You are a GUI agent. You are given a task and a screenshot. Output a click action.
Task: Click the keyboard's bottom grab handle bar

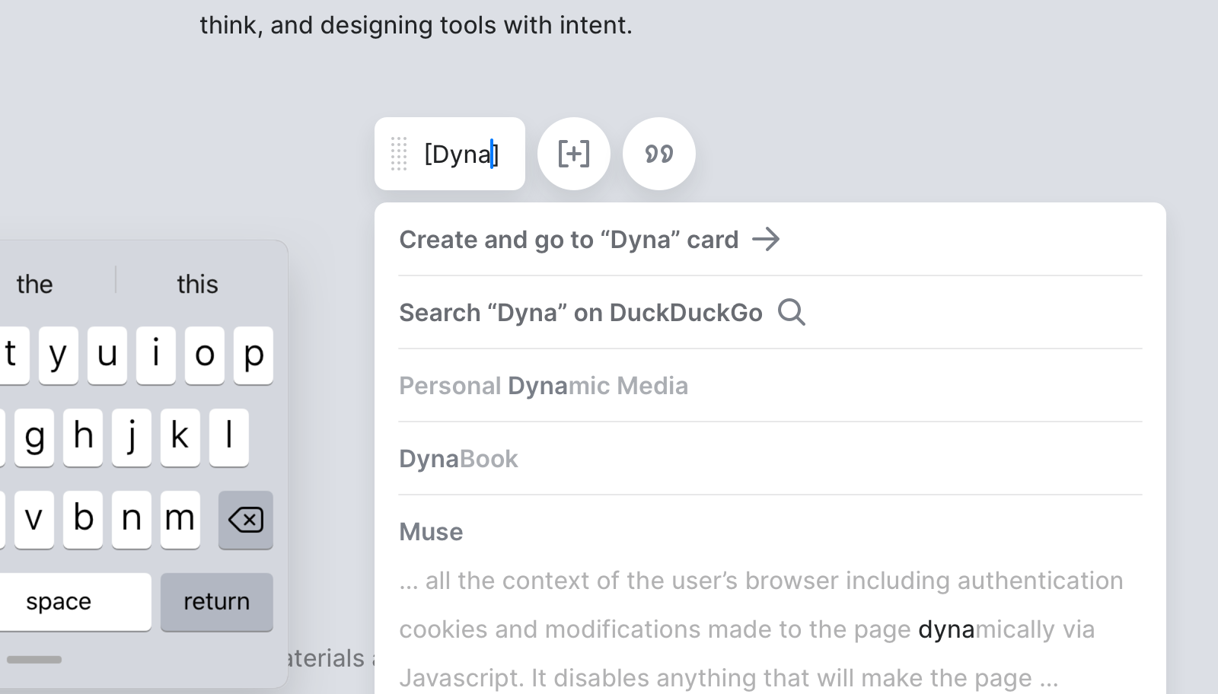click(34, 659)
